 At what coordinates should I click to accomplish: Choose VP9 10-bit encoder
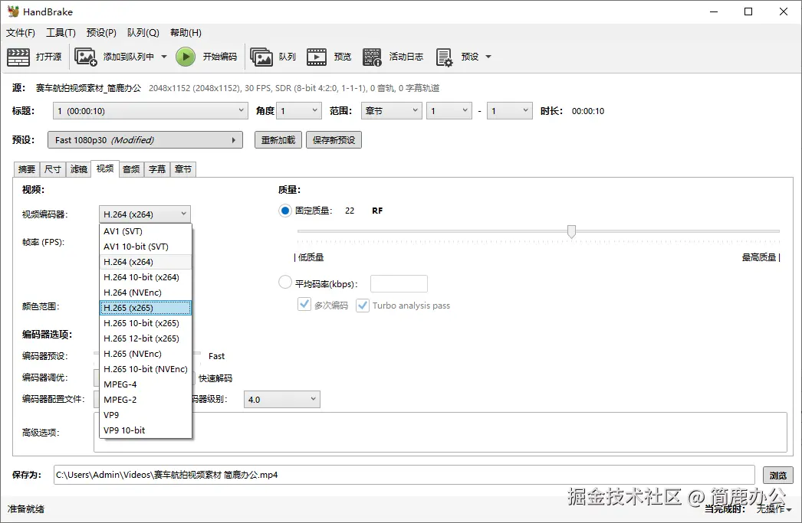click(x=145, y=430)
